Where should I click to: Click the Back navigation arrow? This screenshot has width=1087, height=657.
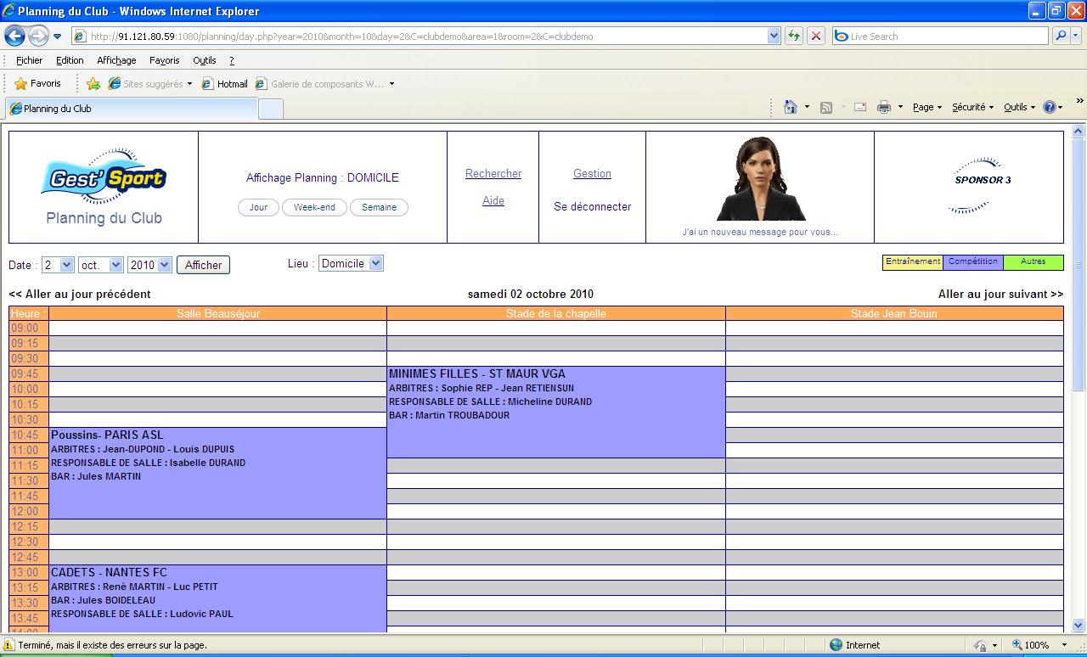[x=14, y=36]
